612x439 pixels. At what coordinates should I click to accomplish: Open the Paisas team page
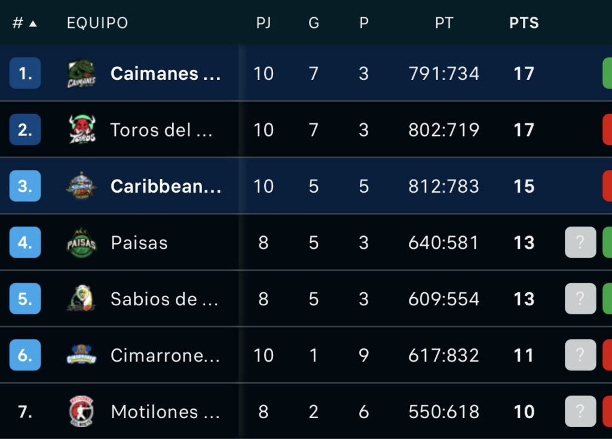click(x=139, y=243)
